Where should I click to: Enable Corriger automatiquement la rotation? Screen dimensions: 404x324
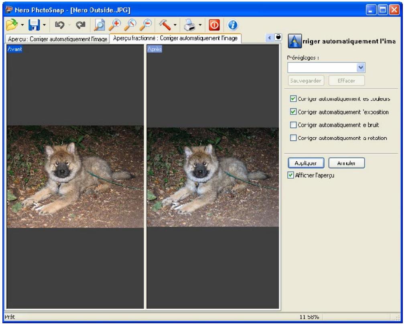click(x=293, y=138)
